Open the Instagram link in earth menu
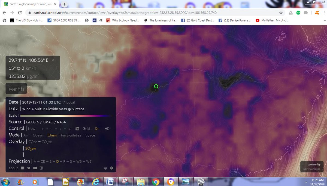Screen dimensions: 327x186 pyautogui.click(x=41, y=168)
